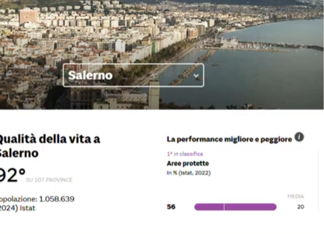Click the info icon beside performance heading

point(299,137)
